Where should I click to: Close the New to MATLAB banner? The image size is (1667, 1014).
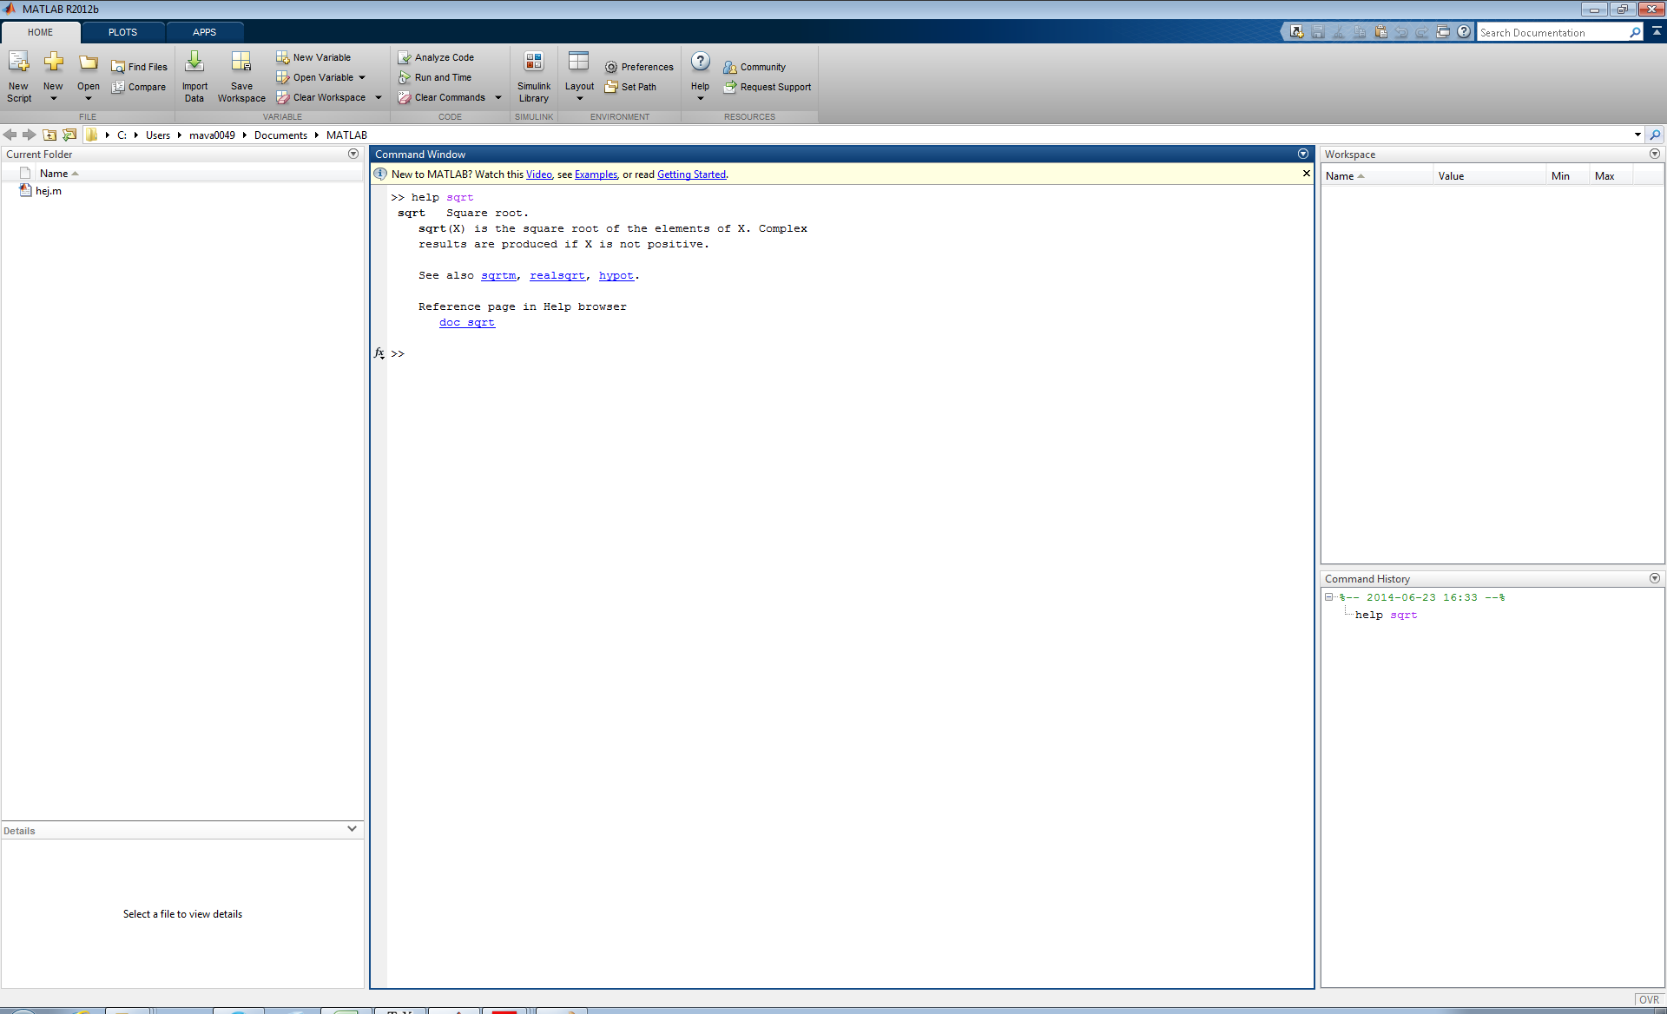point(1306,174)
